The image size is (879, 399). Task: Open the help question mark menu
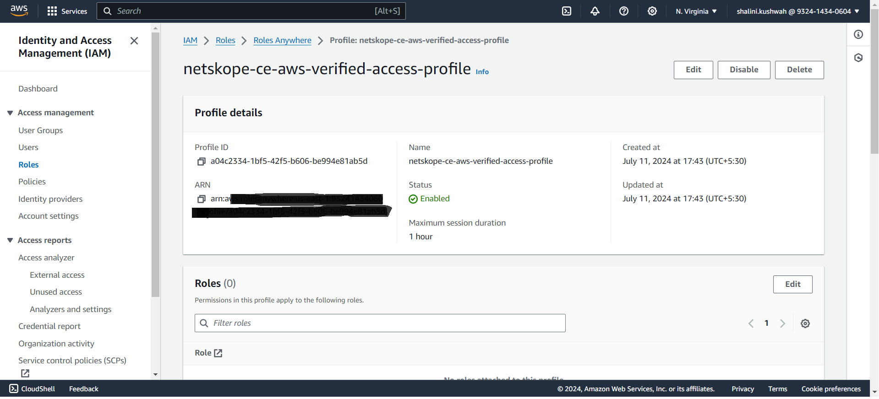point(624,11)
